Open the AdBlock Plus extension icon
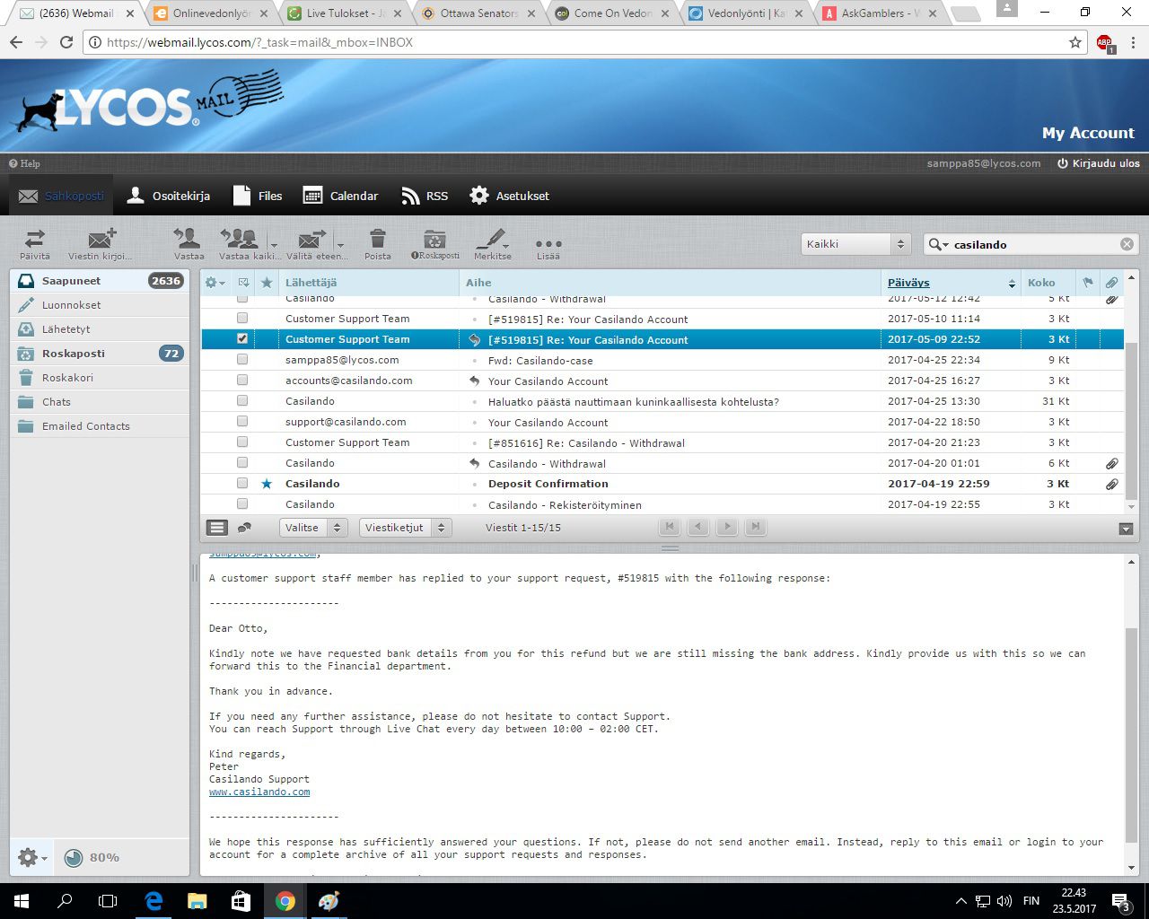1149x919 pixels. click(x=1105, y=43)
